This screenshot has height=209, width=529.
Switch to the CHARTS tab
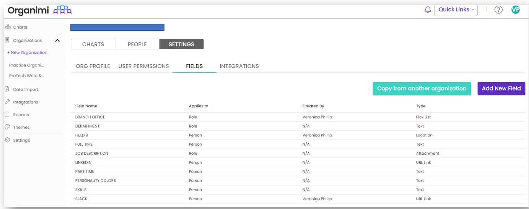(x=93, y=44)
